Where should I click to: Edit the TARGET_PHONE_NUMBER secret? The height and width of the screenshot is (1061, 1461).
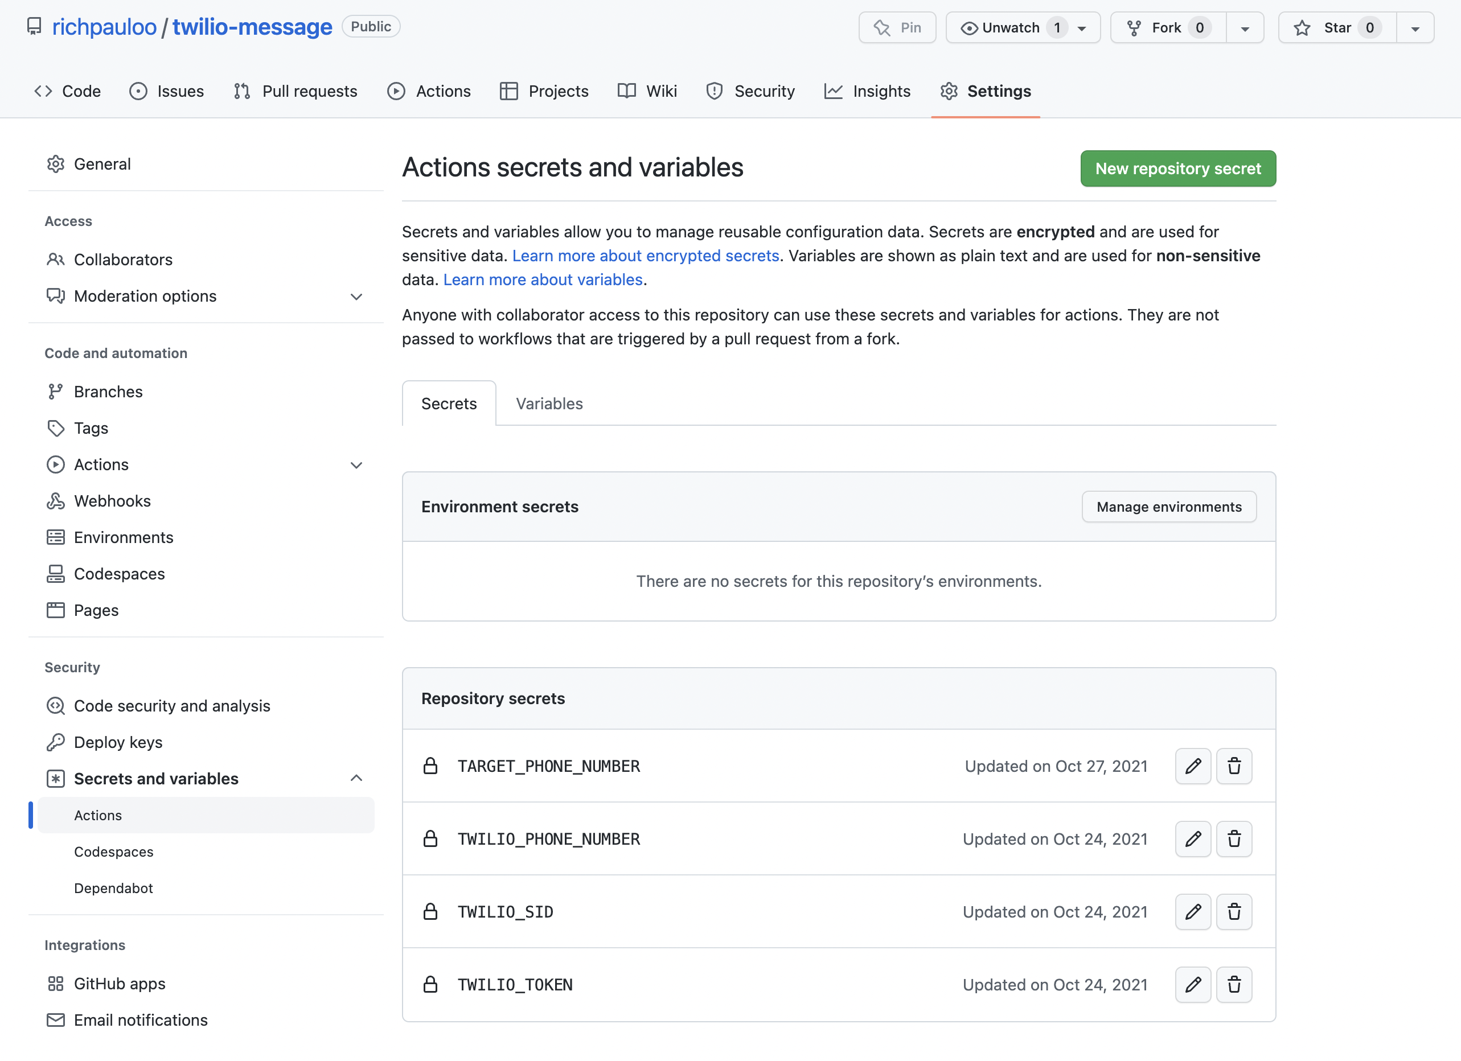(1192, 766)
